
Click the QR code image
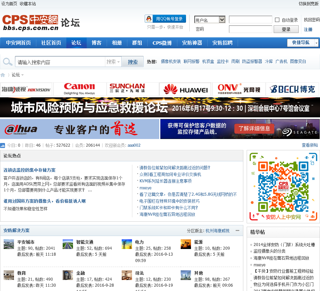tap(283, 187)
